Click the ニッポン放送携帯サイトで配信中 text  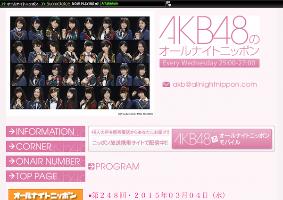click(130, 143)
